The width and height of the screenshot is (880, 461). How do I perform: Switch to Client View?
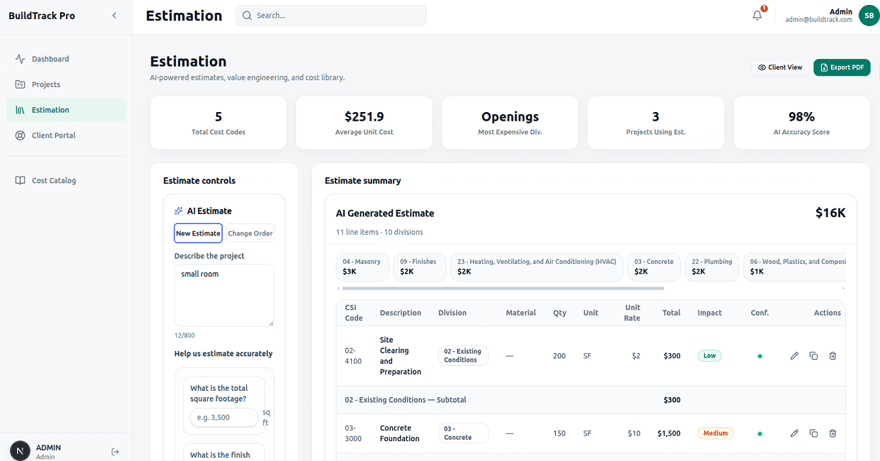click(x=780, y=67)
